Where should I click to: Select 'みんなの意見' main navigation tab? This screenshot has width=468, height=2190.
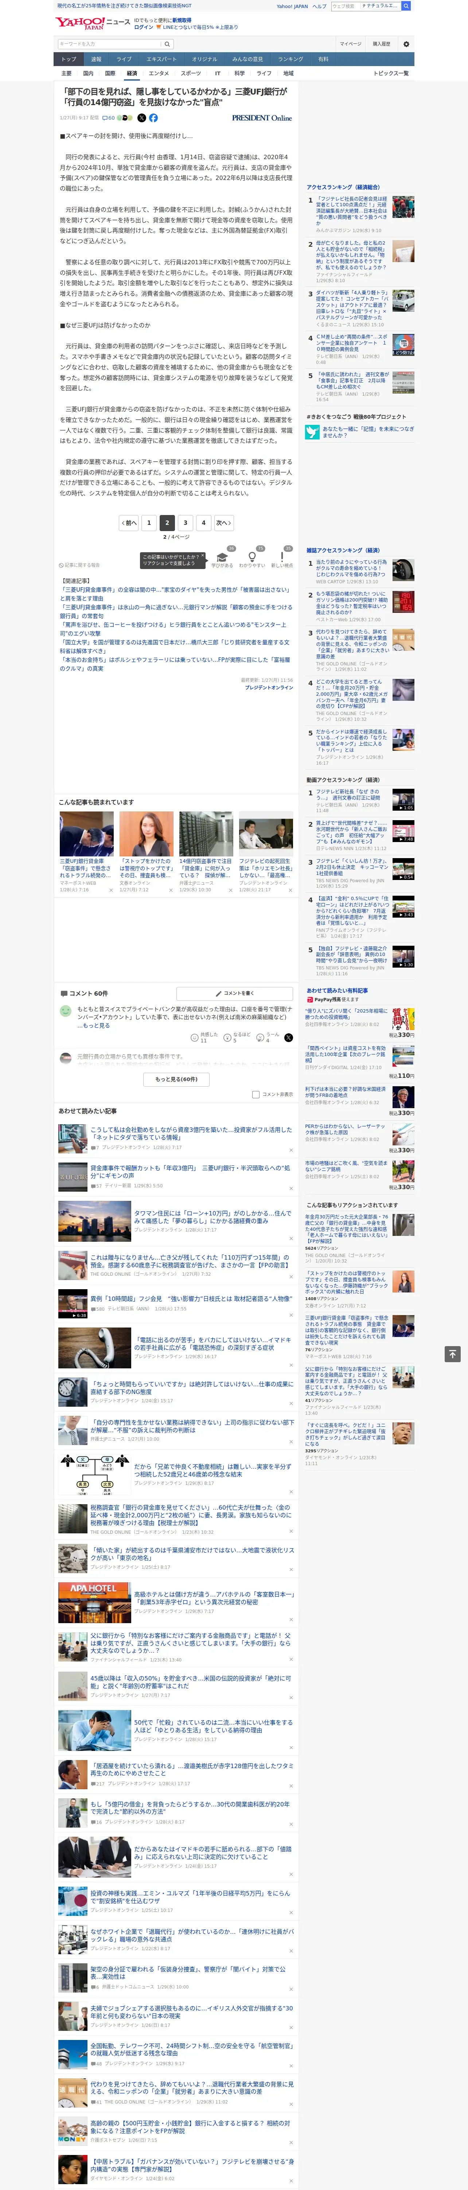(247, 59)
